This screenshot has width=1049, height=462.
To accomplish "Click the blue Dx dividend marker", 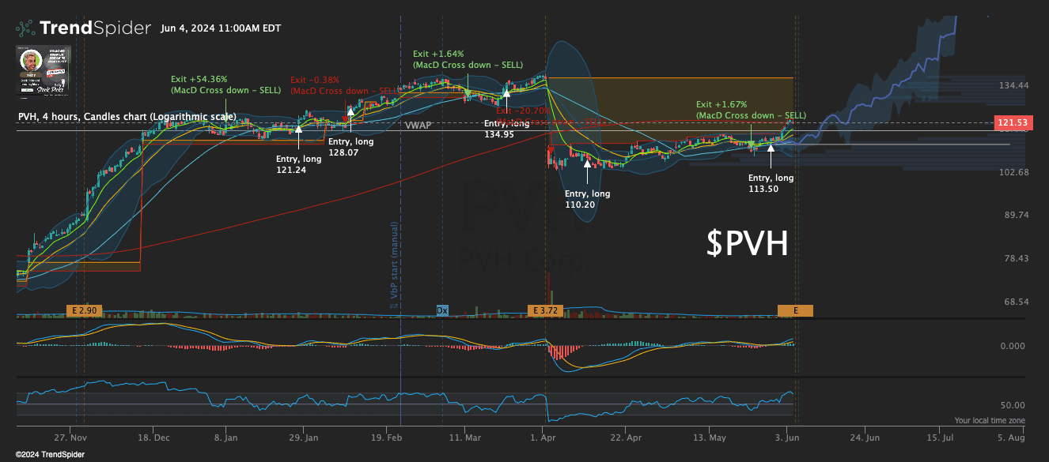I will [x=441, y=310].
